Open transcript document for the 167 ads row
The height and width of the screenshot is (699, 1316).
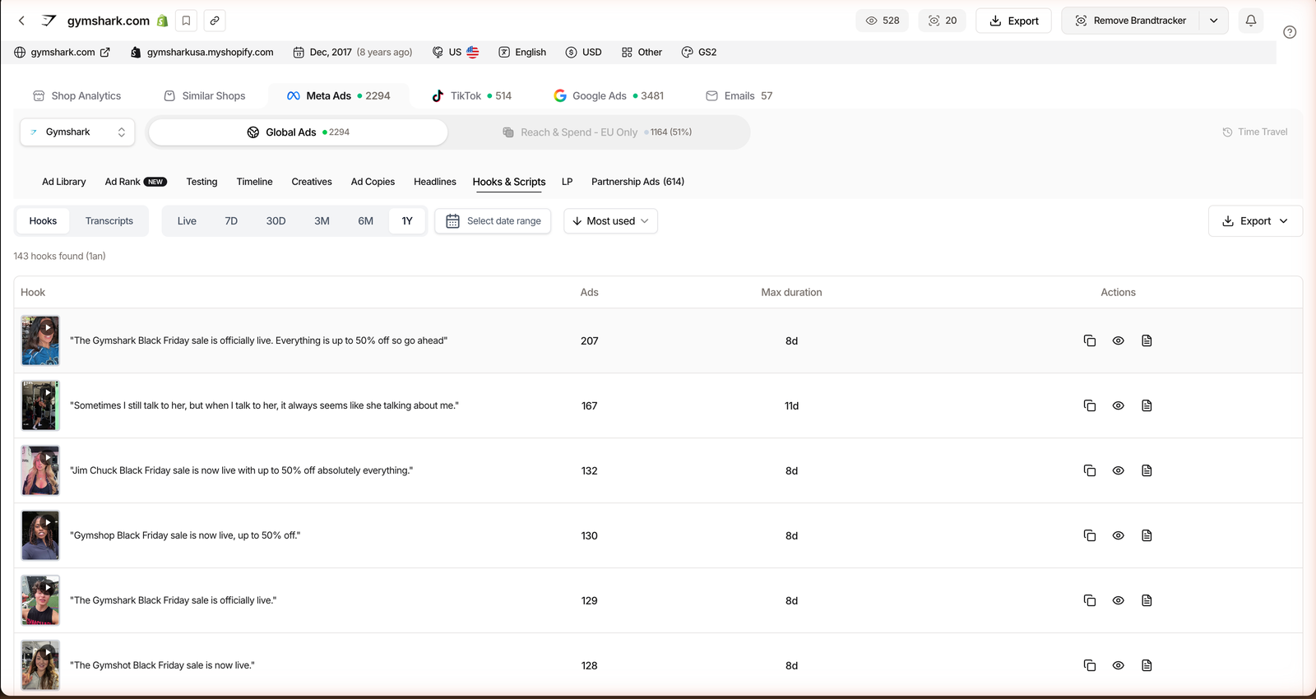tap(1147, 405)
